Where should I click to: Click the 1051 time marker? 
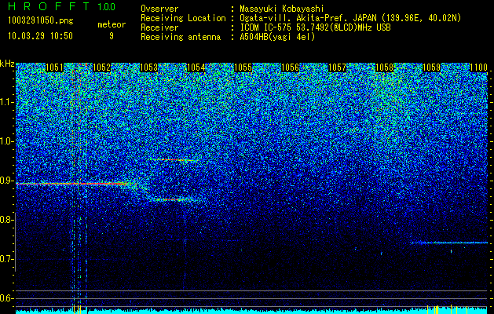point(54,68)
